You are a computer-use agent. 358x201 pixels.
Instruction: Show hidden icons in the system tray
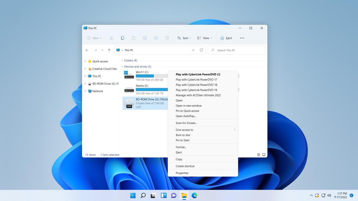point(311,195)
